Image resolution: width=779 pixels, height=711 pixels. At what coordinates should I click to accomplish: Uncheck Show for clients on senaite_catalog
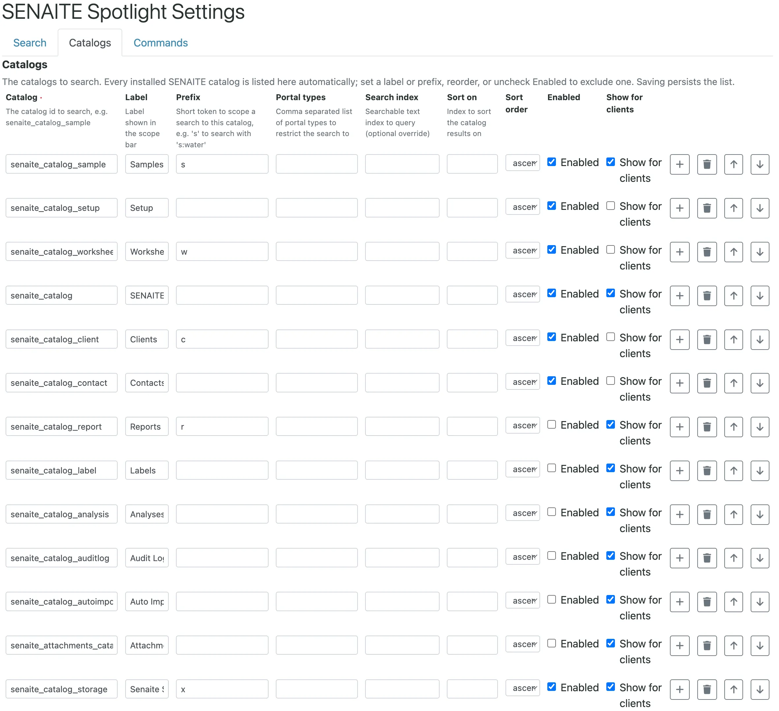click(x=611, y=293)
